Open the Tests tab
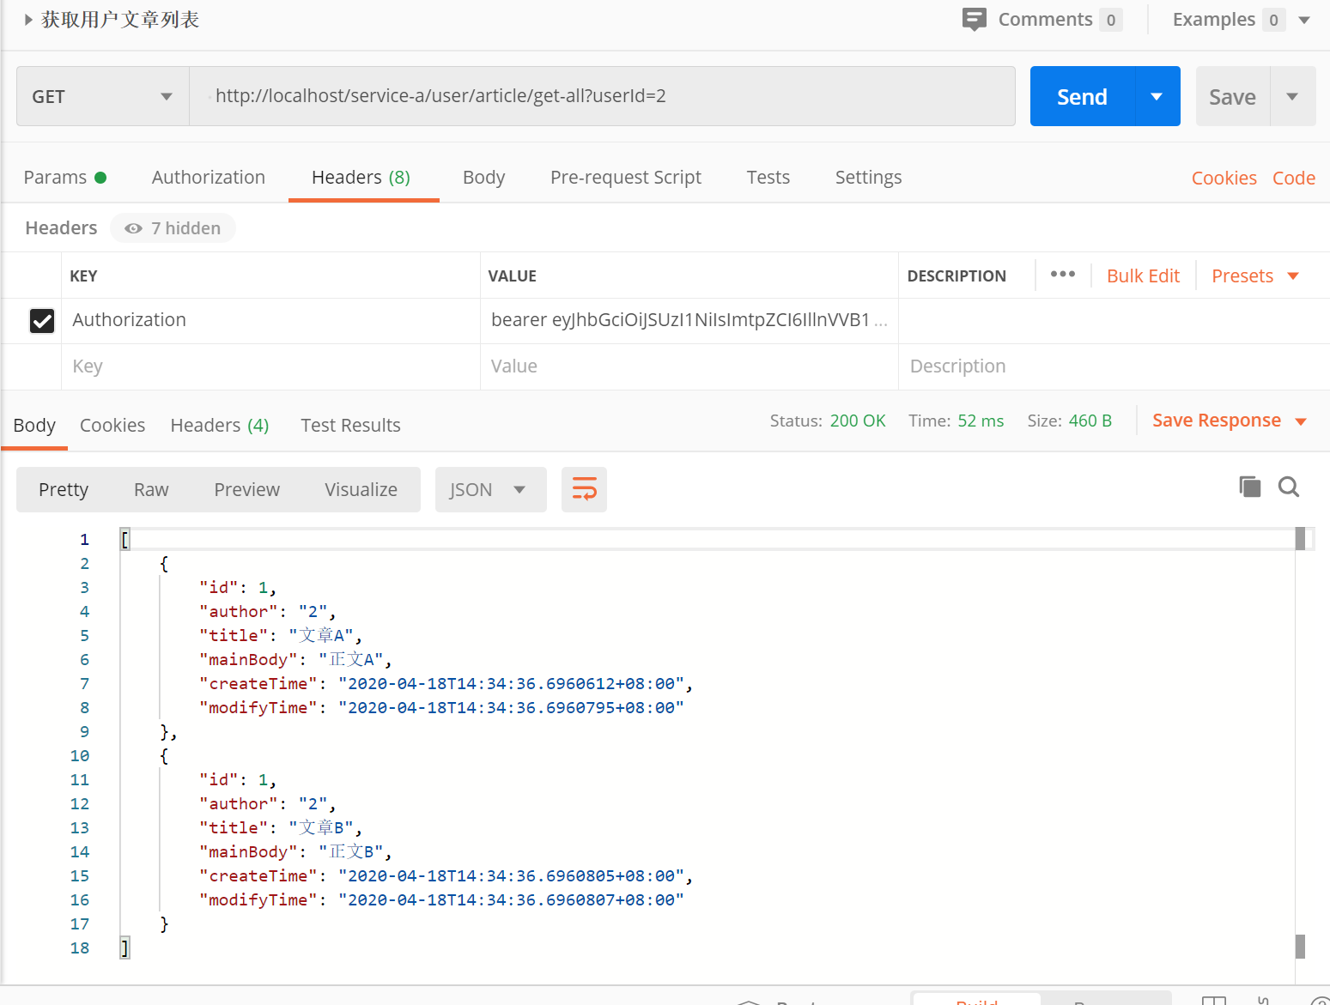This screenshot has height=1005, width=1330. (768, 178)
